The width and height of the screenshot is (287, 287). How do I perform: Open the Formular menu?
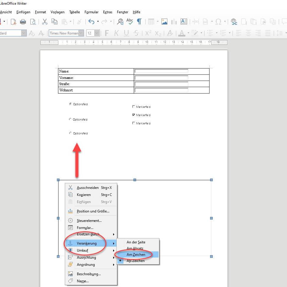91,12
